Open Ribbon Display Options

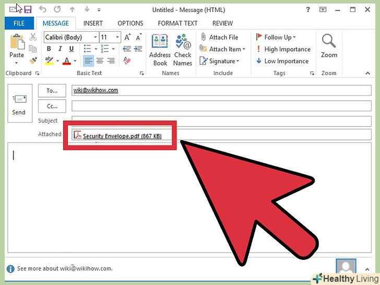point(323,10)
